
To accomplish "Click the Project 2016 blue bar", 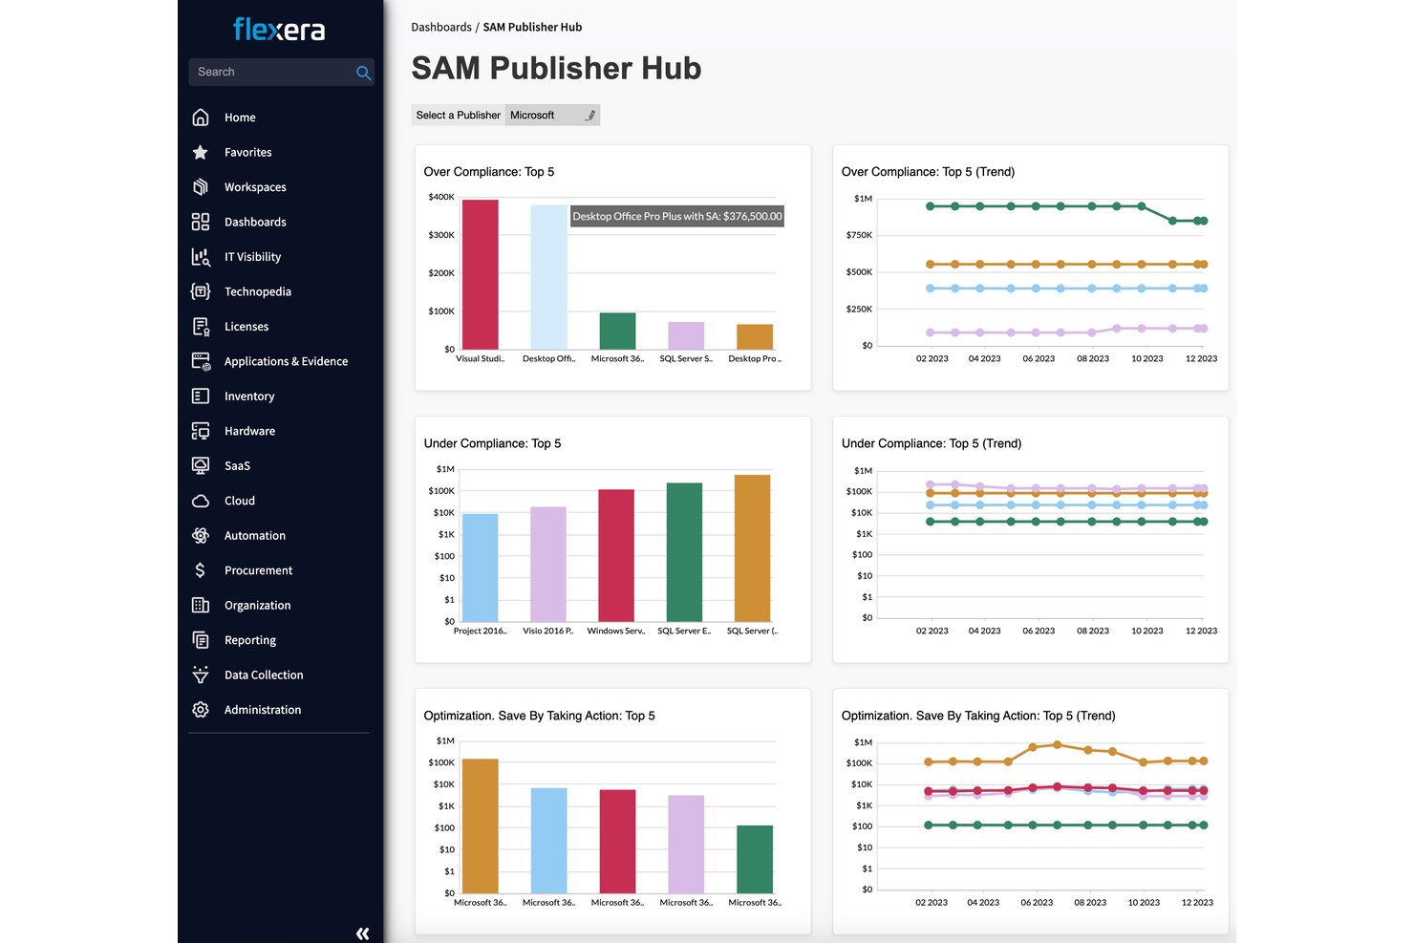I will click(x=480, y=568).
